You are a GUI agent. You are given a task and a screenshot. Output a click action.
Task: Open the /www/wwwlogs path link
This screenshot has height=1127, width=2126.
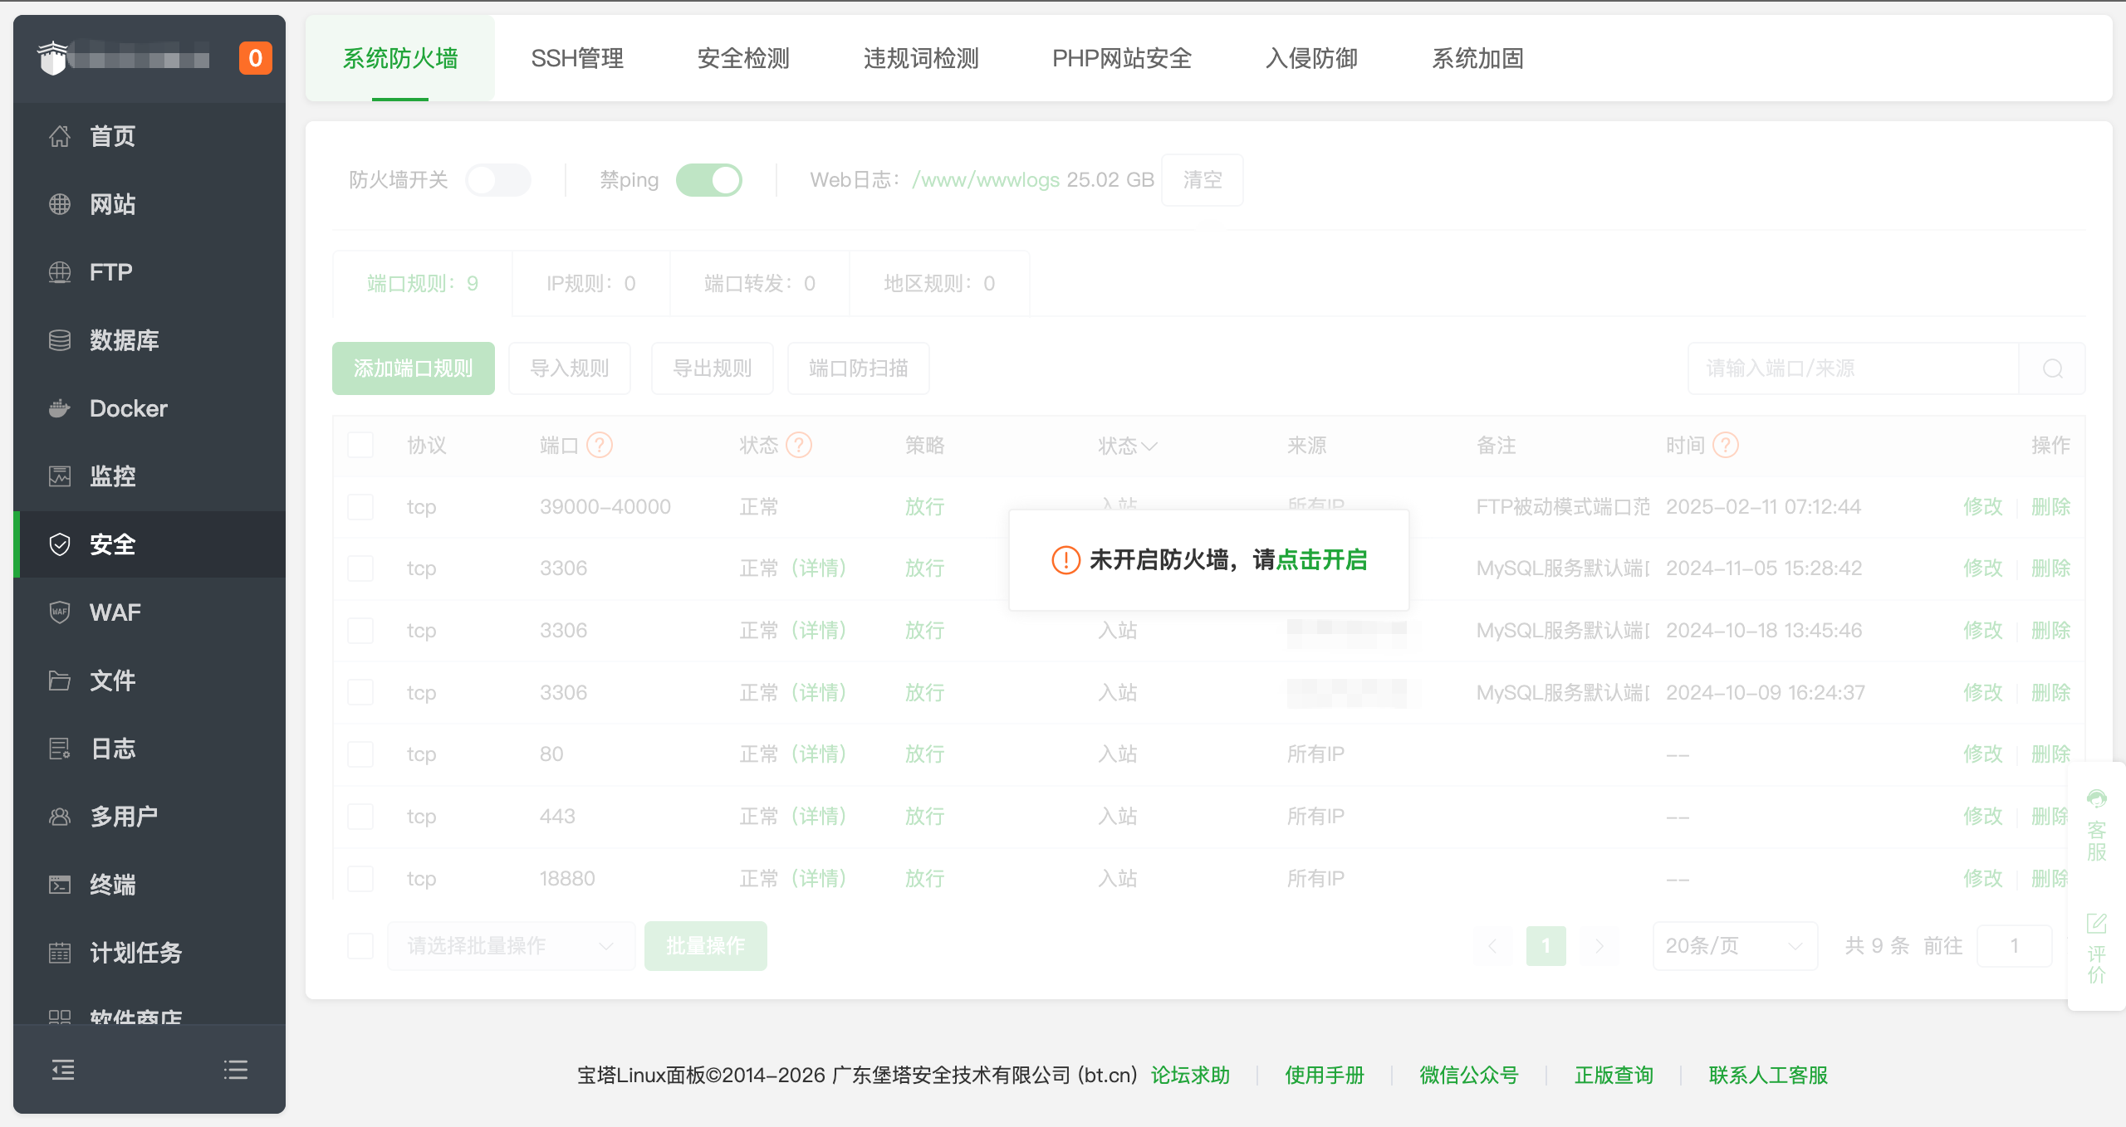pyautogui.click(x=986, y=180)
